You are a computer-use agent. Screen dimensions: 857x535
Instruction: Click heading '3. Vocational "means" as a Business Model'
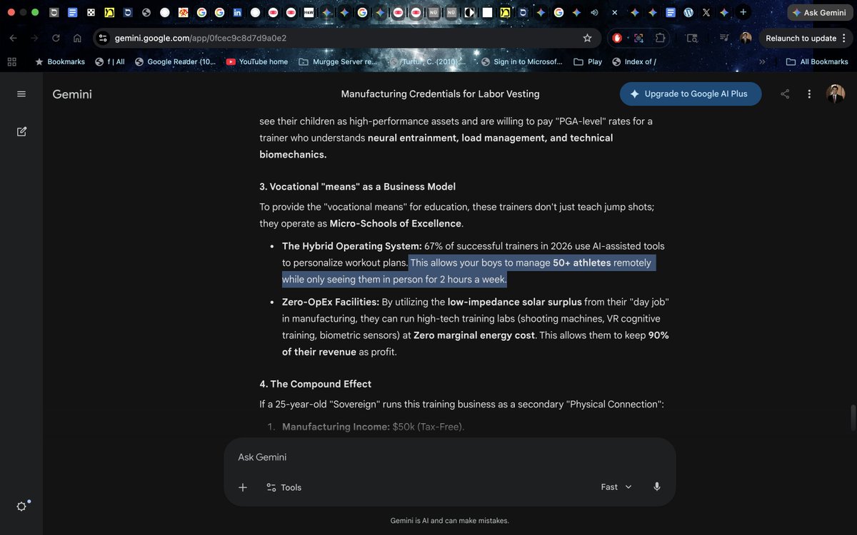357,187
